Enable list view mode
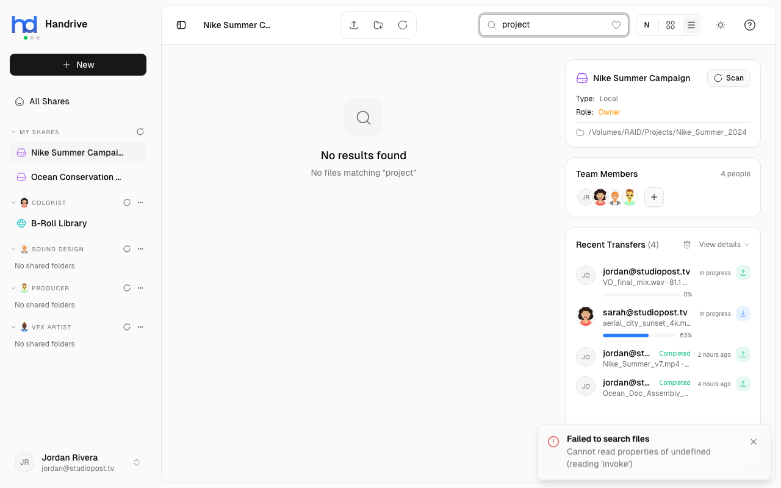 click(691, 25)
